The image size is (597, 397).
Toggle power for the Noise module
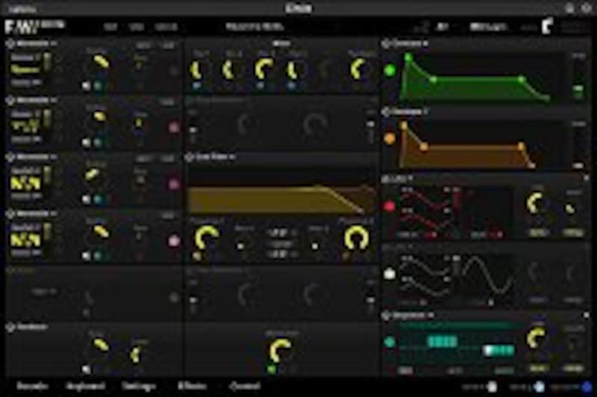point(10,327)
